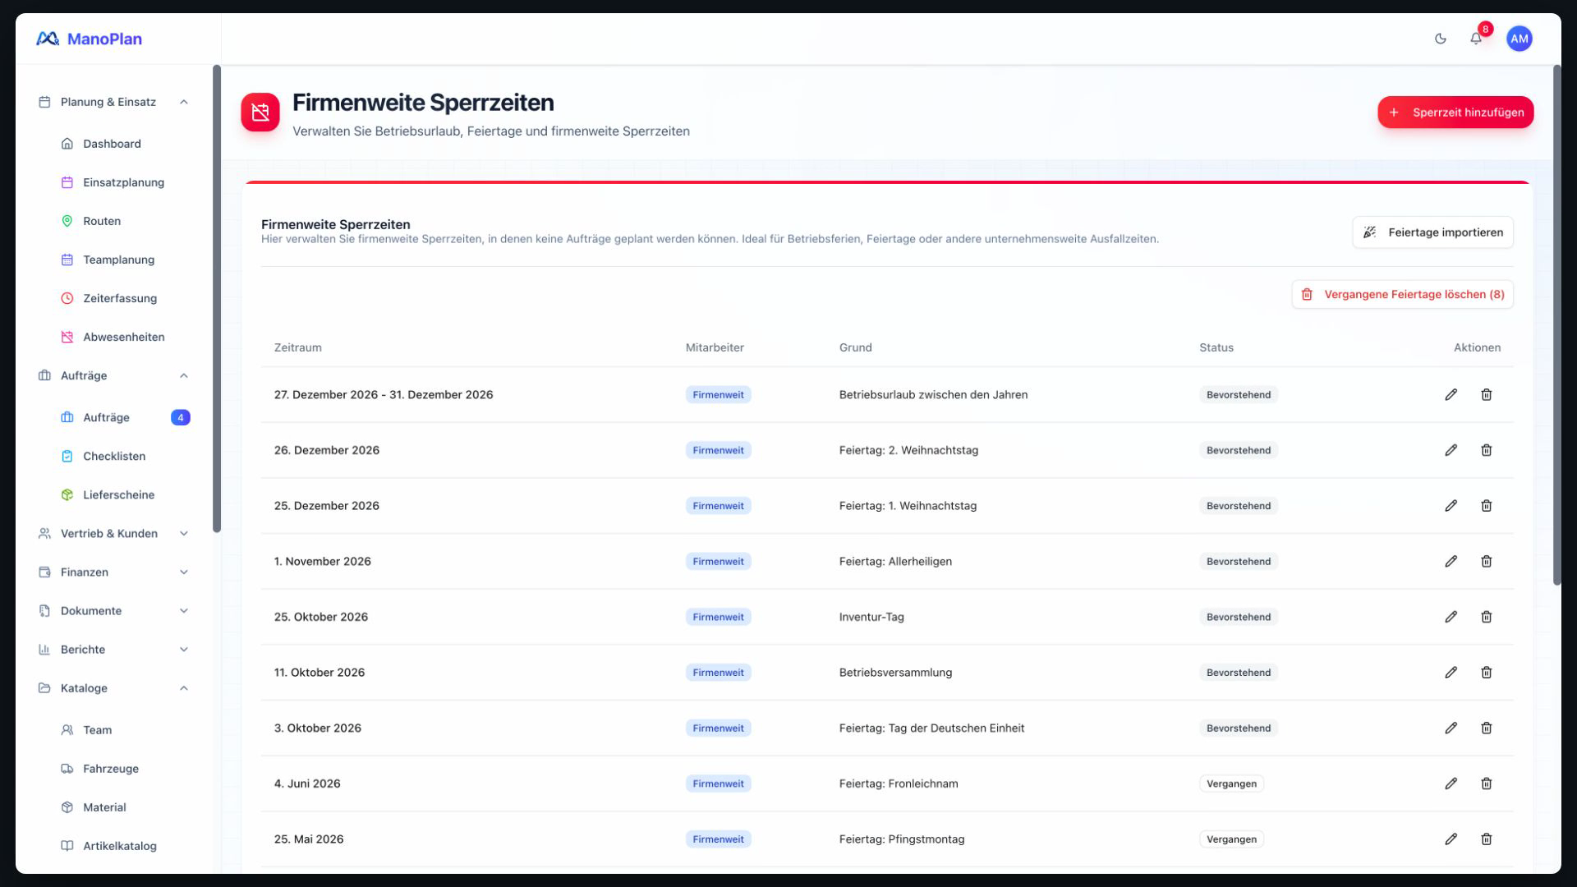Image resolution: width=1577 pixels, height=887 pixels.
Task: Toggle dark mode moon icon
Action: (1440, 39)
